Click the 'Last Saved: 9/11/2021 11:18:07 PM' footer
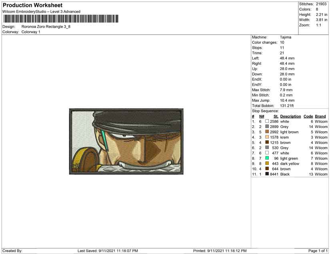The height and width of the screenshot is (254, 330). pos(108,251)
